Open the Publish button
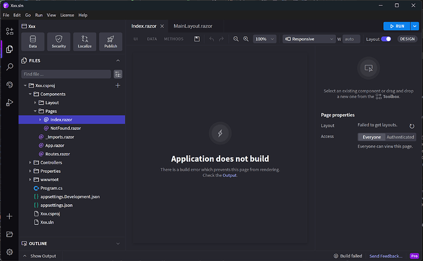This screenshot has height=261, width=423. coord(110,42)
